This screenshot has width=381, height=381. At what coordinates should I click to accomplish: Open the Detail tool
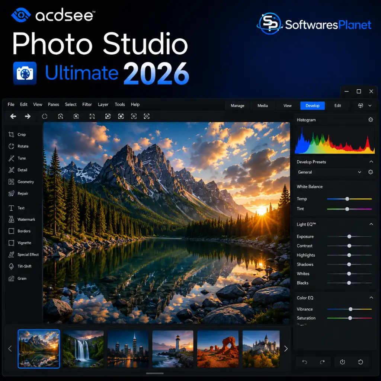[18, 170]
